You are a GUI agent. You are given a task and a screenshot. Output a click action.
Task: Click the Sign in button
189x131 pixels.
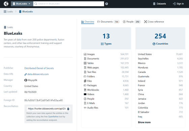178,4
